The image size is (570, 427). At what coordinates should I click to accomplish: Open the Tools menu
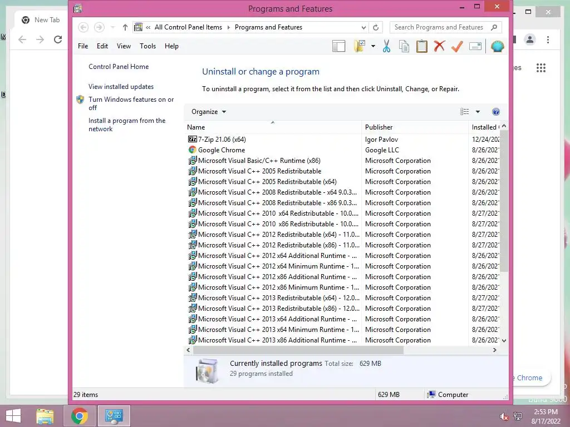(x=148, y=46)
